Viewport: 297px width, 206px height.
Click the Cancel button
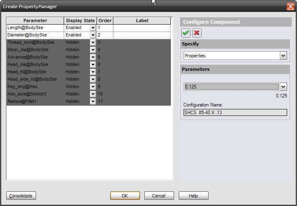[159, 196]
